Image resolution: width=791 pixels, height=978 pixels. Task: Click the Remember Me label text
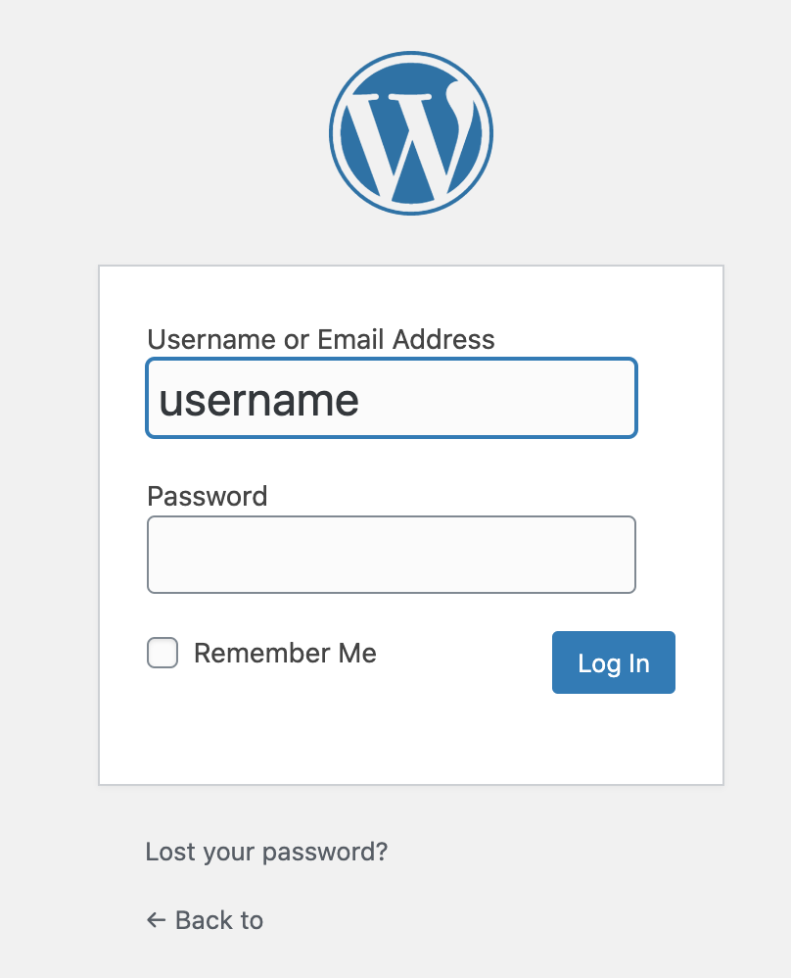tap(285, 653)
